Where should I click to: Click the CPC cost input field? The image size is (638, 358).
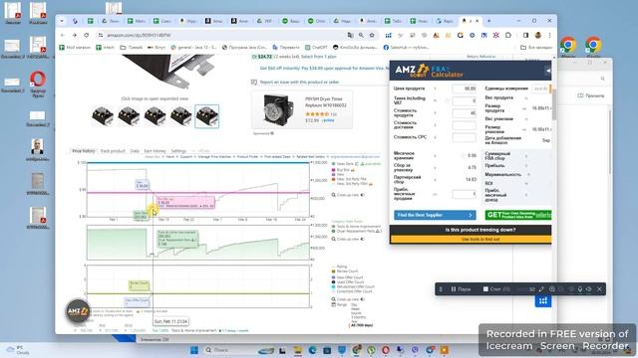[464, 137]
